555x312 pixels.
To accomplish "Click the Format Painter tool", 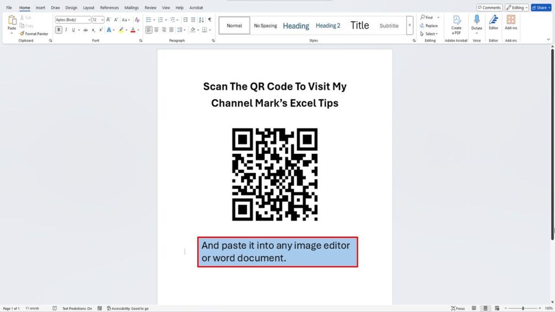I will [34, 34].
